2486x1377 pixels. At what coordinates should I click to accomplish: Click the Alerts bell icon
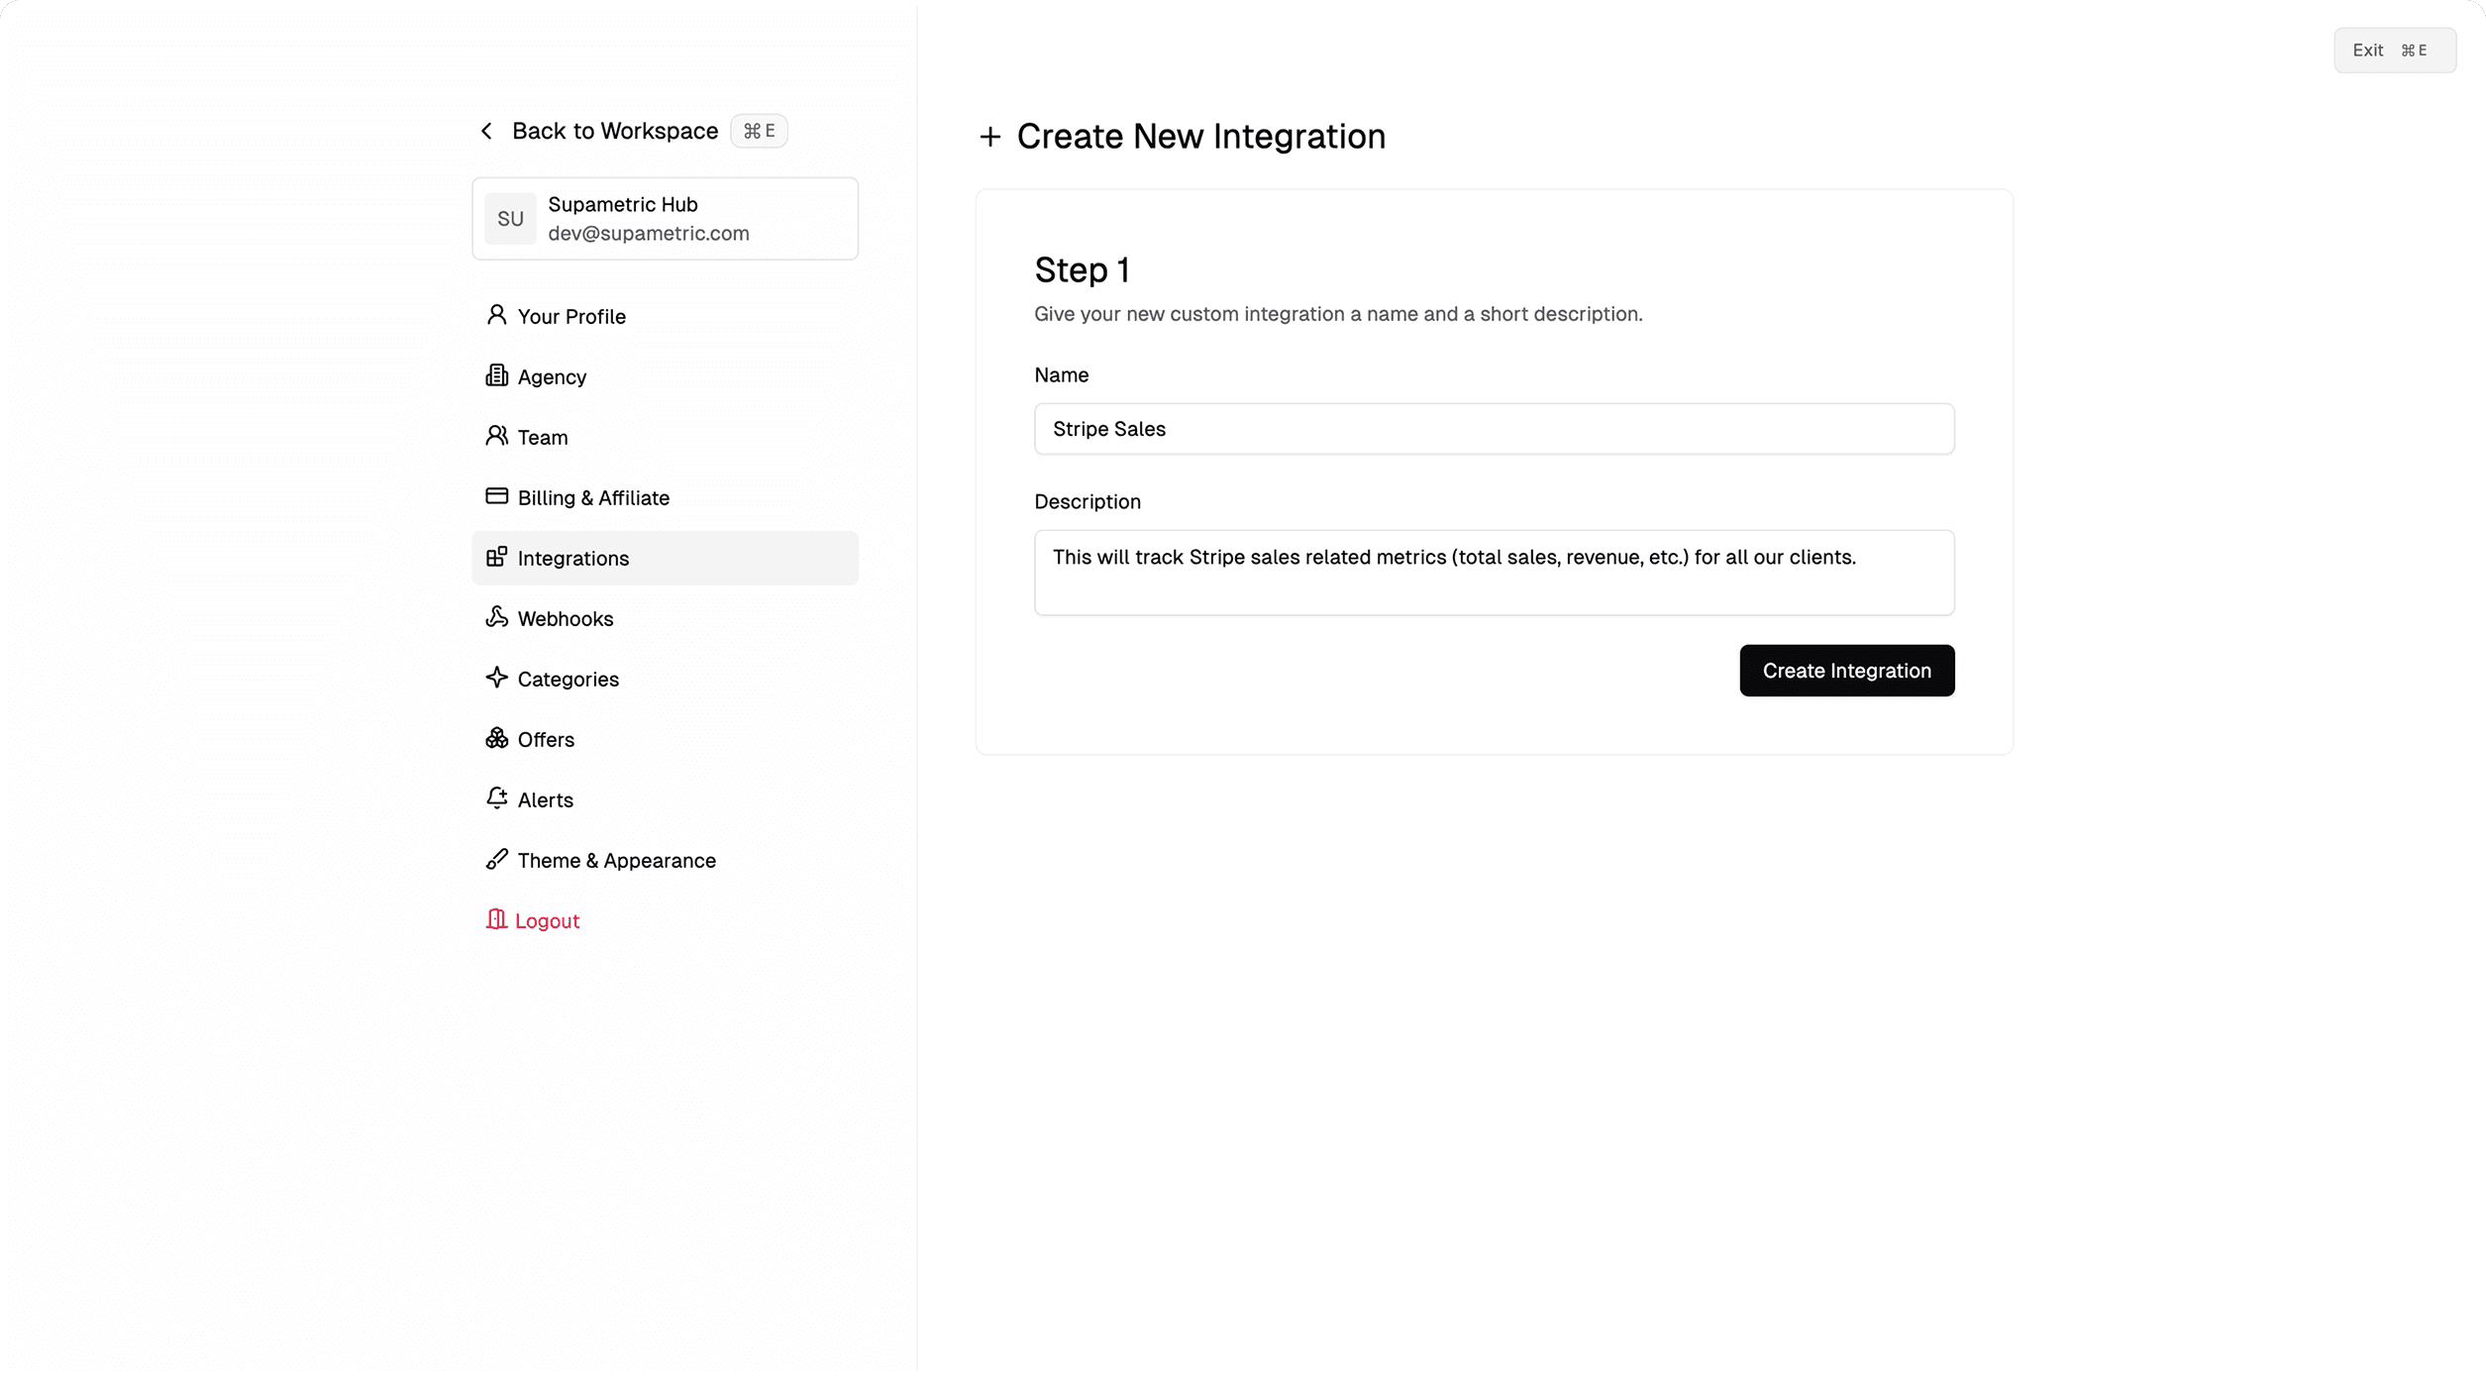click(x=496, y=798)
